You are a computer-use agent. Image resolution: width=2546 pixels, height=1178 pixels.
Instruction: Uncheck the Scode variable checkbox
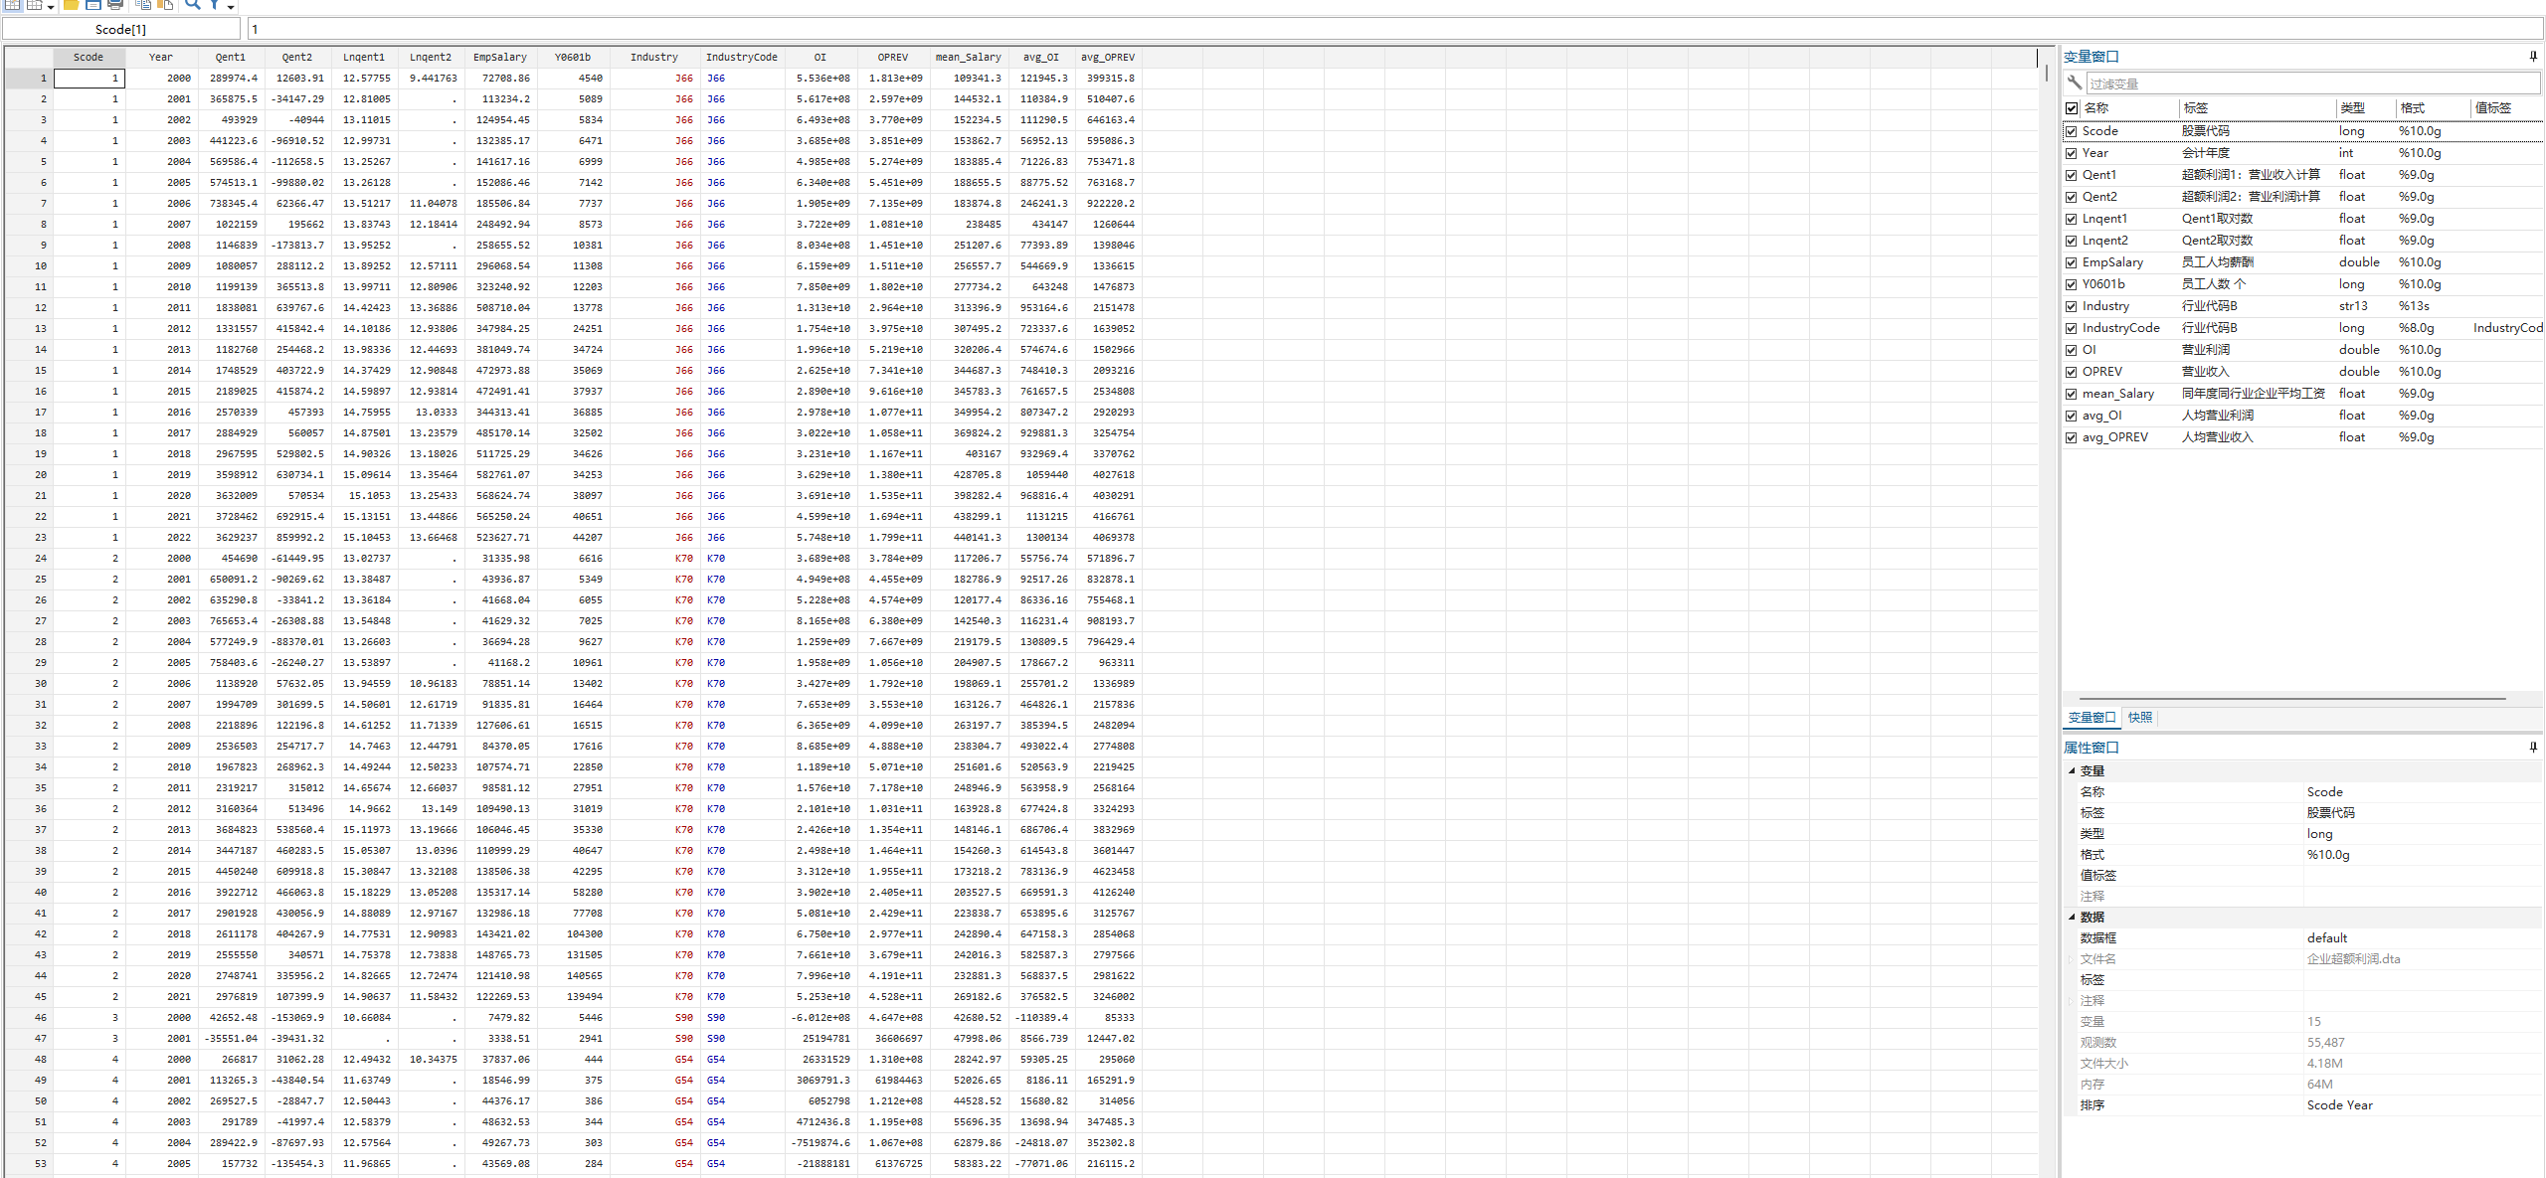[2072, 131]
